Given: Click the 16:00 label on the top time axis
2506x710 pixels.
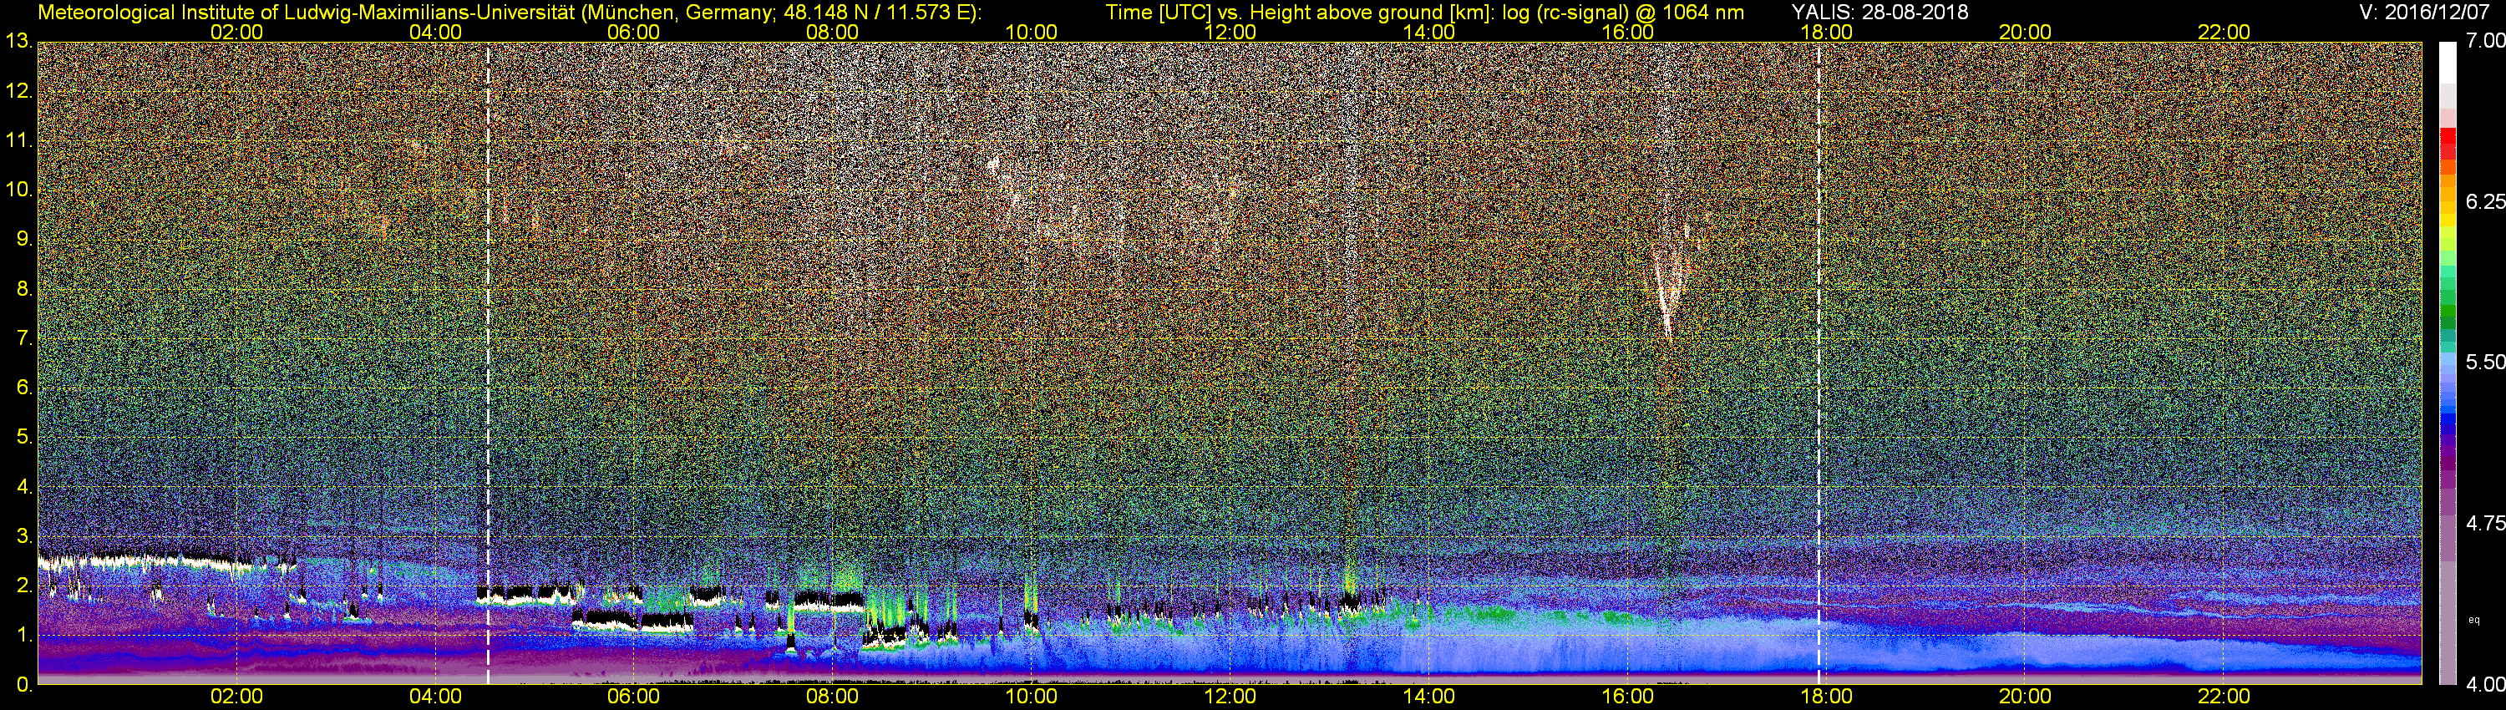Looking at the screenshot, I should point(1627,32).
